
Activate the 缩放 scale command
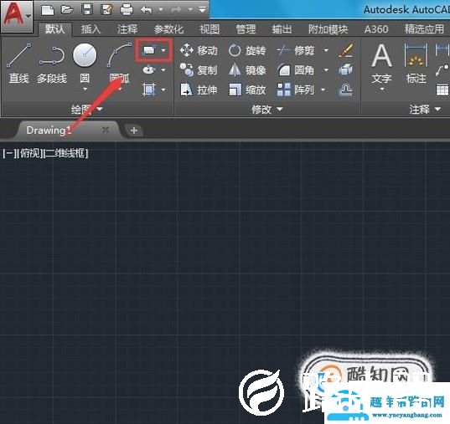247,90
